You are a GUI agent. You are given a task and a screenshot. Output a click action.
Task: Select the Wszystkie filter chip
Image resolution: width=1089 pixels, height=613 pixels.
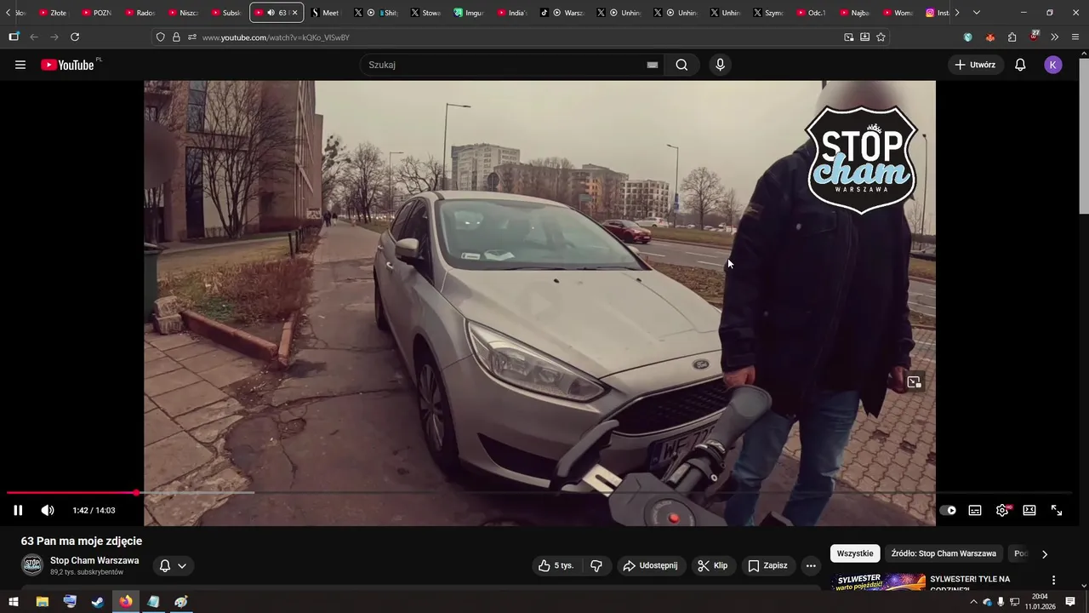click(x=855, y=553)
